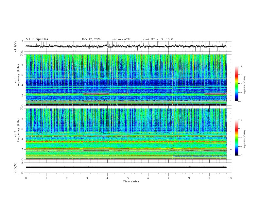Click the ch.1 color bar scale
This screenshot has height=200, width=259.
tap(236, 84)
